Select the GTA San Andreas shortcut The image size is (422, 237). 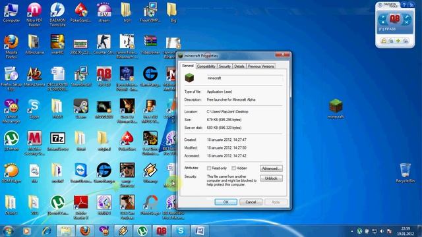[x=127, y=207]
